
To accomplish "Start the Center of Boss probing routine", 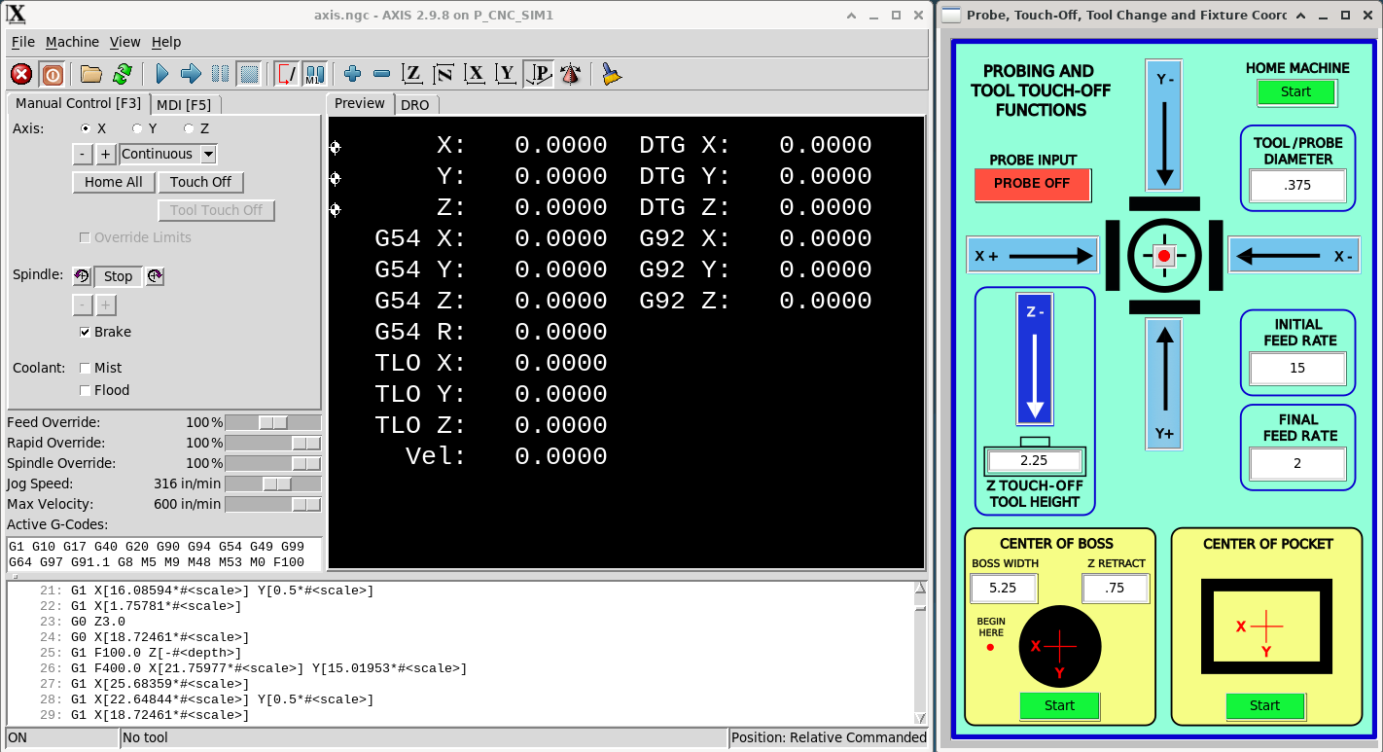I will tap(1059, 706).
